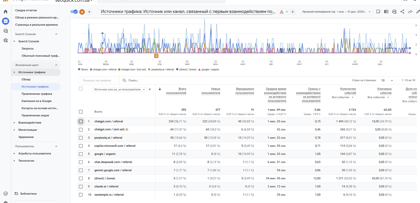
Task: Open Сводка отчетов
Action: pyautogui.click(x=26, y=10)
